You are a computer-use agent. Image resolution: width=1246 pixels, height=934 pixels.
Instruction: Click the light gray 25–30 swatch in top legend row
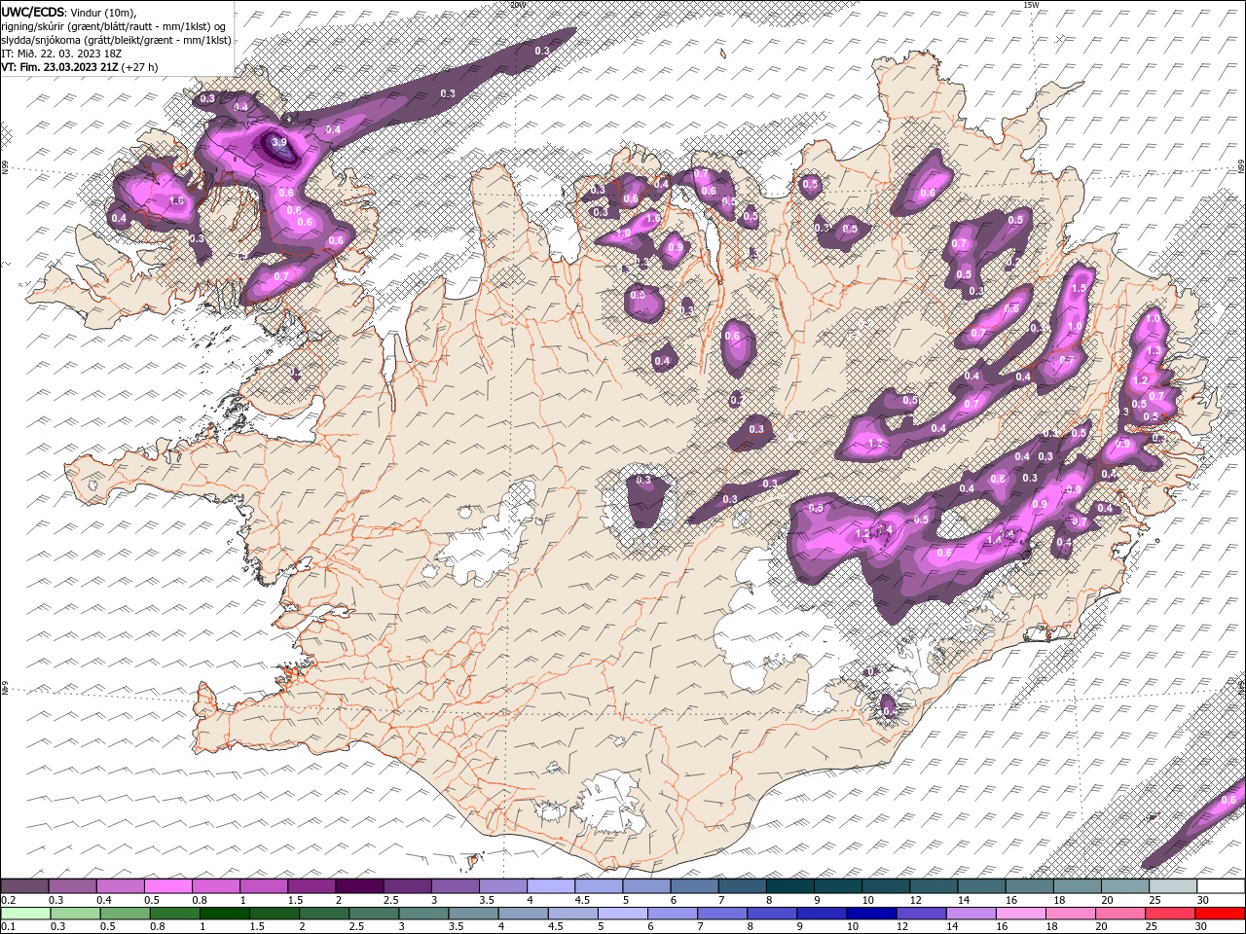[x=1173, y=886]
